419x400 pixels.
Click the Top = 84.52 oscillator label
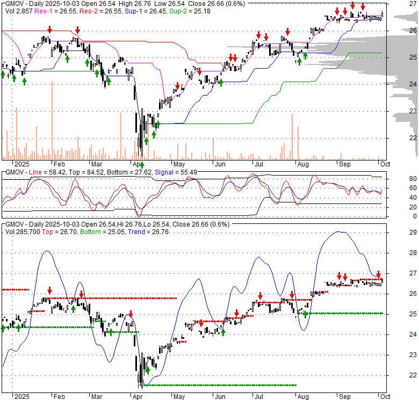click(x=86, y=172)
